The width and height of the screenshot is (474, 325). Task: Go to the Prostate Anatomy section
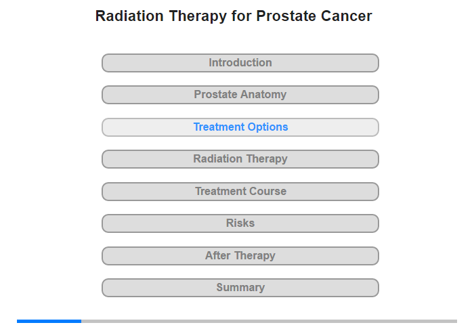click(x=240, y=95)
